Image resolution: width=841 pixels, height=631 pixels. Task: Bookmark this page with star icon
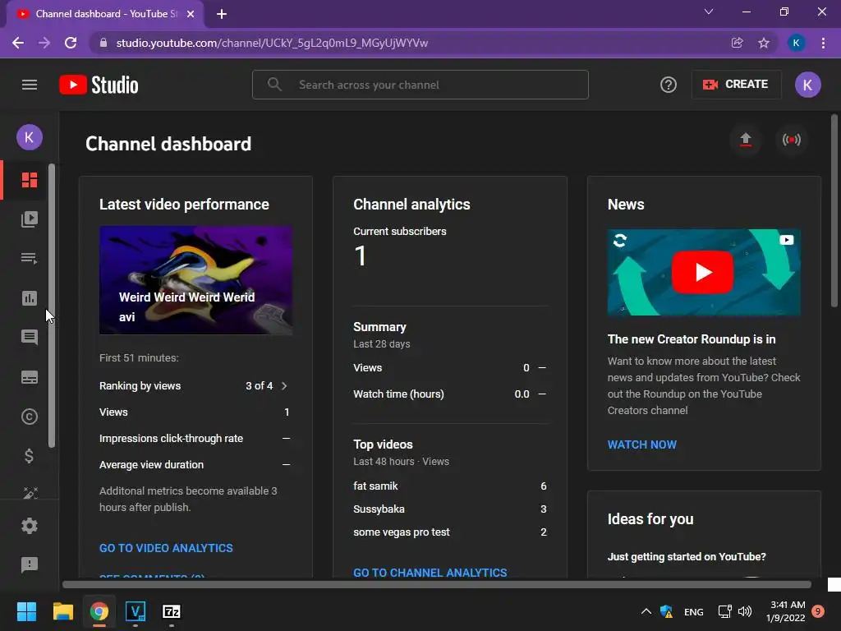click(x=764, y=43)
